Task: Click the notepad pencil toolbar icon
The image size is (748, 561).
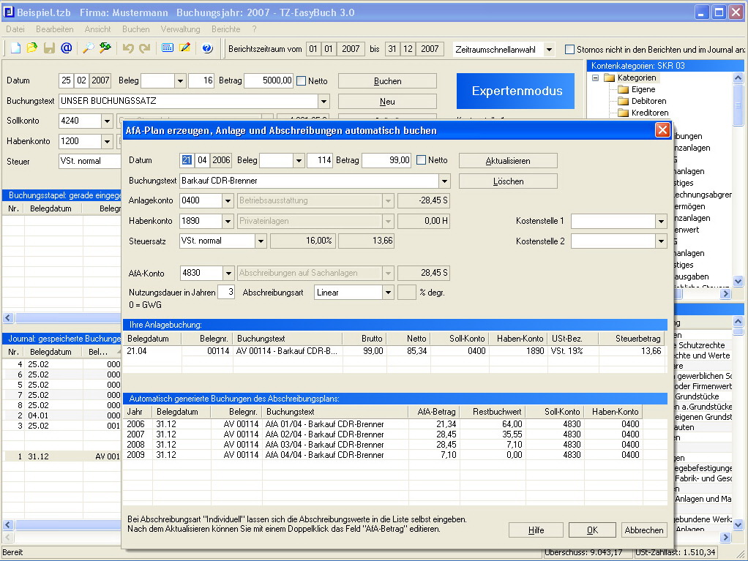Action: pyautogui.click(x=184, y=48)
